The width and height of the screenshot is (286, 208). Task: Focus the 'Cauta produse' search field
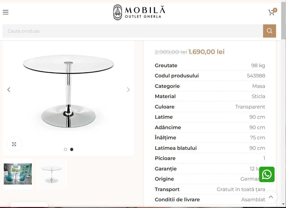tap(133, 31)
